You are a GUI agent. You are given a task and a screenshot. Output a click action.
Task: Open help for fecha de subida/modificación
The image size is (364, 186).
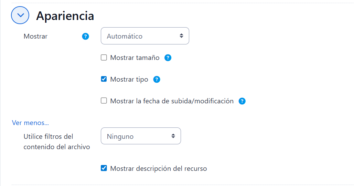pos(242,101)
